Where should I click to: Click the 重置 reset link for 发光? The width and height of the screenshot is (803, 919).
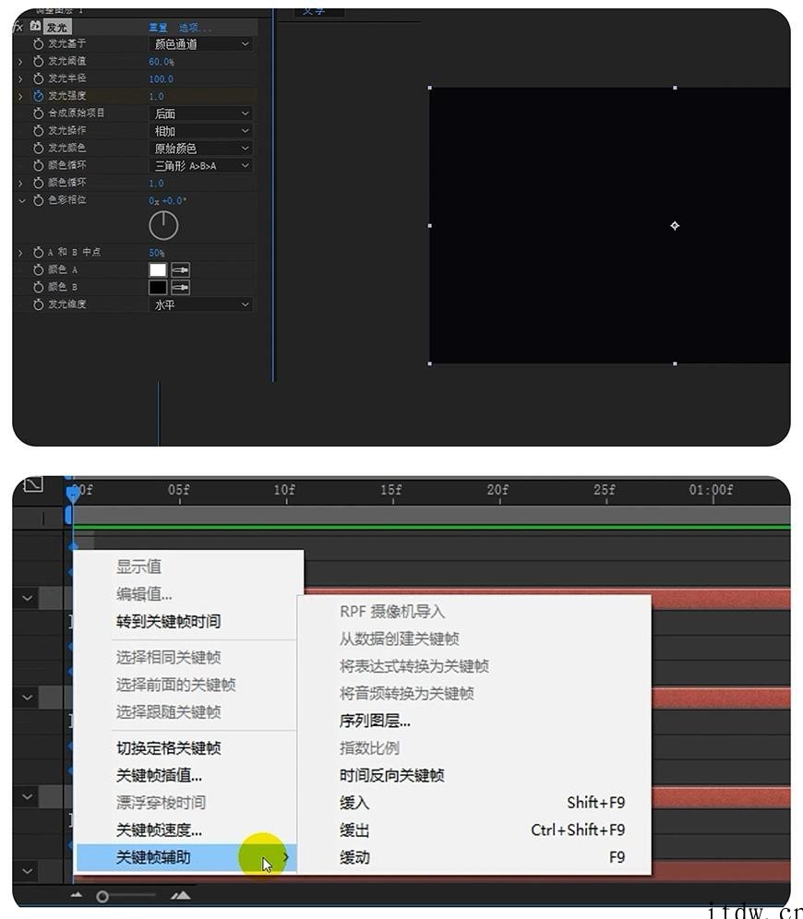point(158,28)
